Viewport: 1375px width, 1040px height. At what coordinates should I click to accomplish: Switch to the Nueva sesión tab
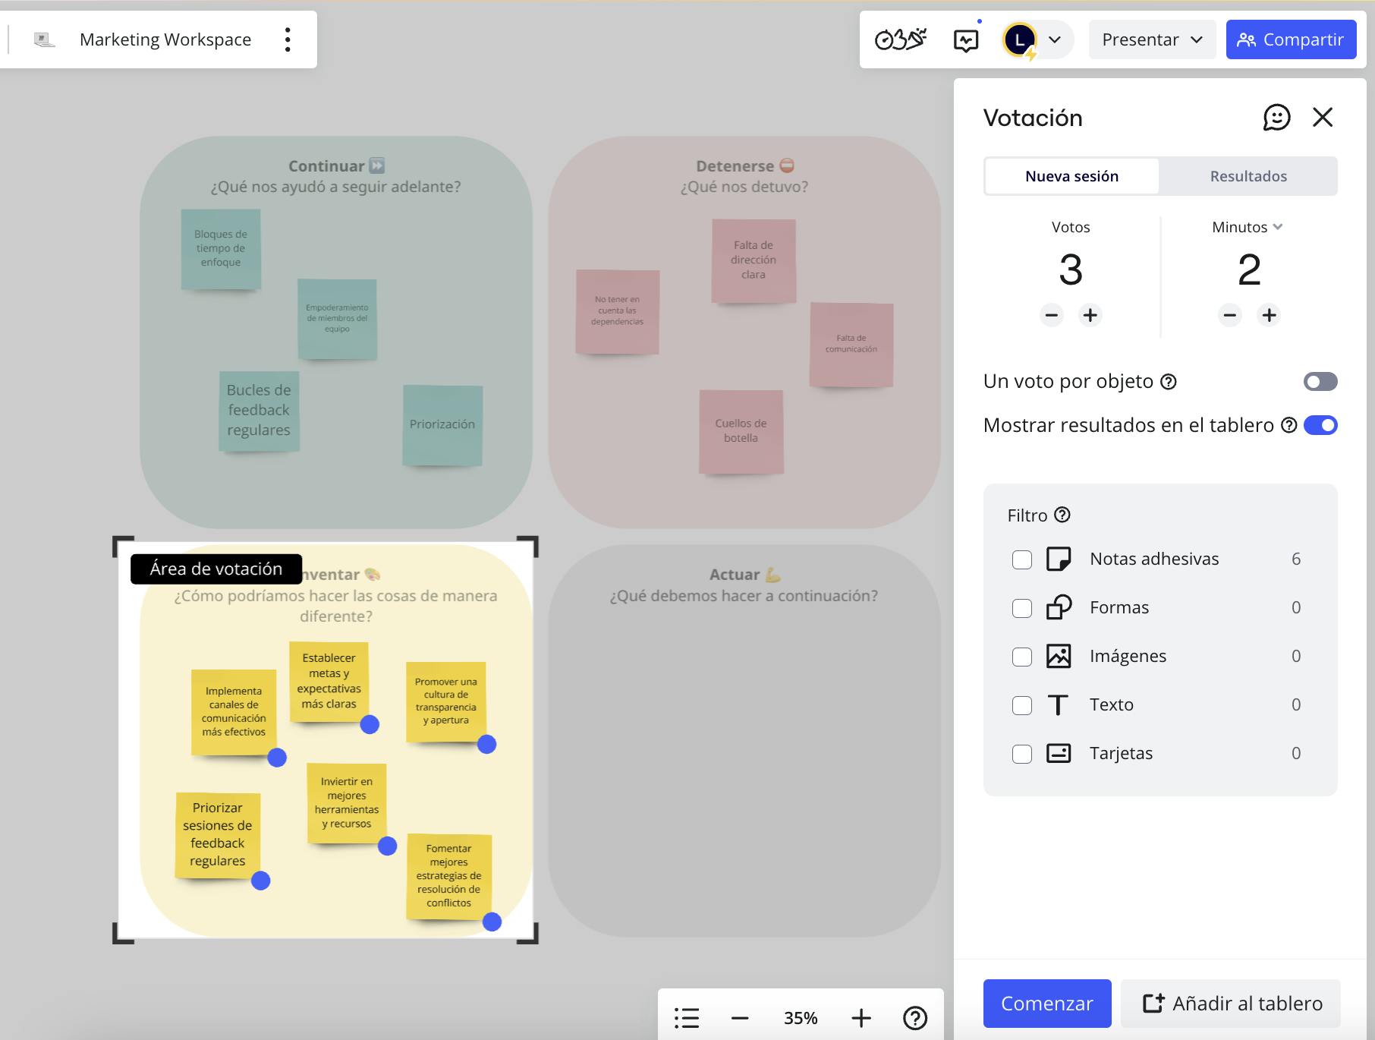(x=1071, y=176)
